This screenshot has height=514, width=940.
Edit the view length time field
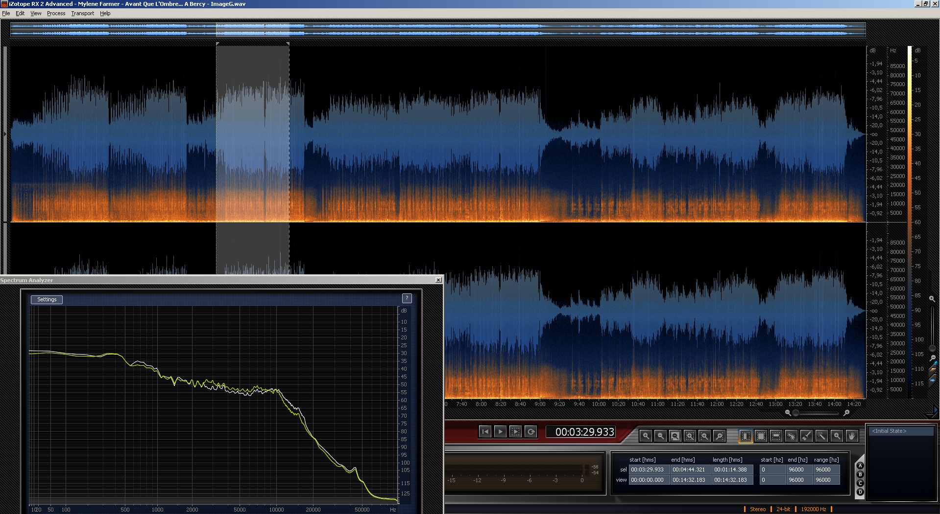click(732, 480)
